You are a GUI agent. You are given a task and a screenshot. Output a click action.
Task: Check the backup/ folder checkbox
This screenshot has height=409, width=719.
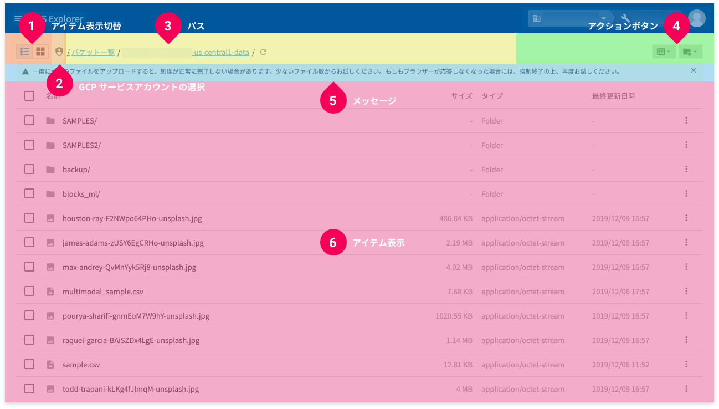29,169
